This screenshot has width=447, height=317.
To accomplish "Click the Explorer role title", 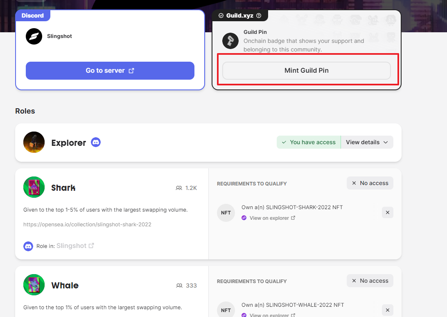I will point(69,143).
